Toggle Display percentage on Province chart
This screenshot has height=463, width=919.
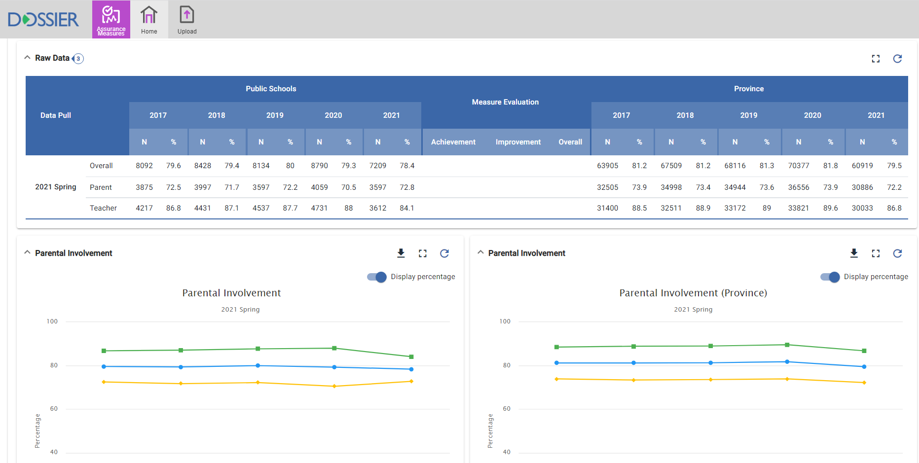pyautogui.click(x=830, y=277)
